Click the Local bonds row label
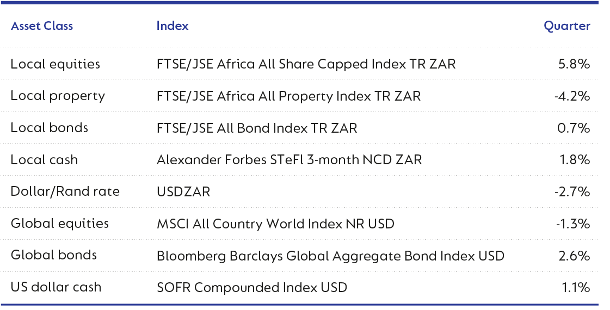The image size is (610, 310). (x=50, y=128)
